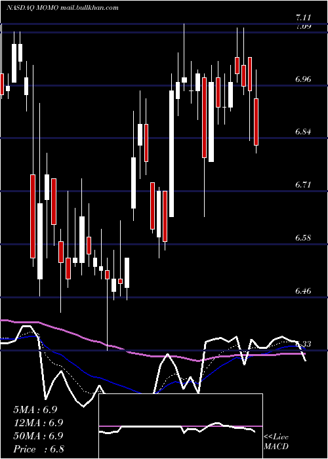The height and width of the screenshot is (459, 328).
Task: Click the 12MA : 6.9 readout
Action: [38, 423]
